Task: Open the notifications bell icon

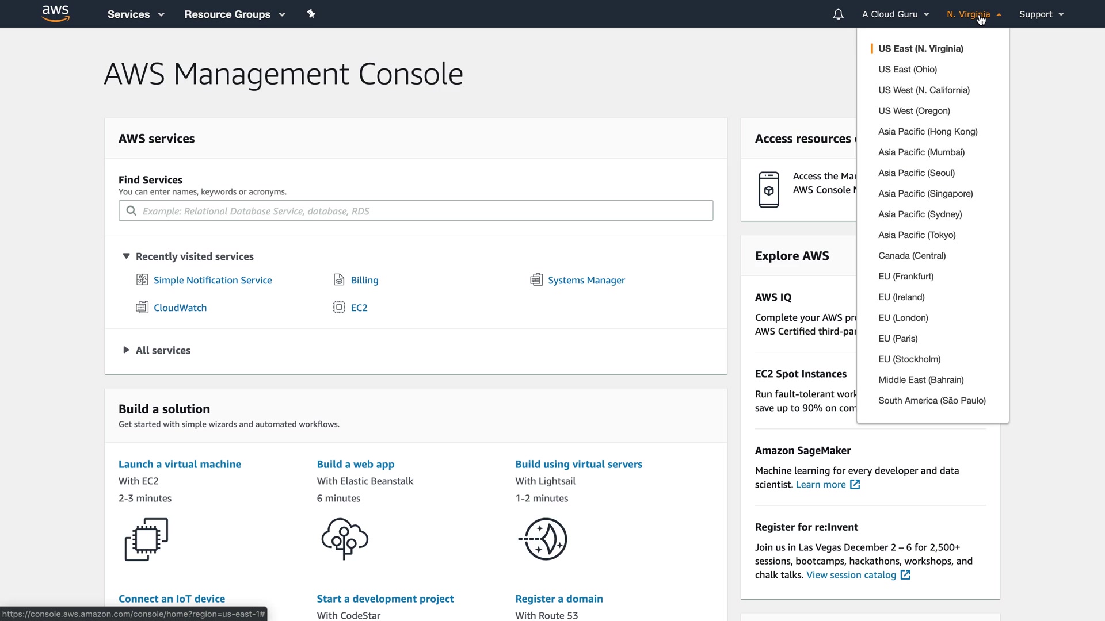Action: pos(838,14)
